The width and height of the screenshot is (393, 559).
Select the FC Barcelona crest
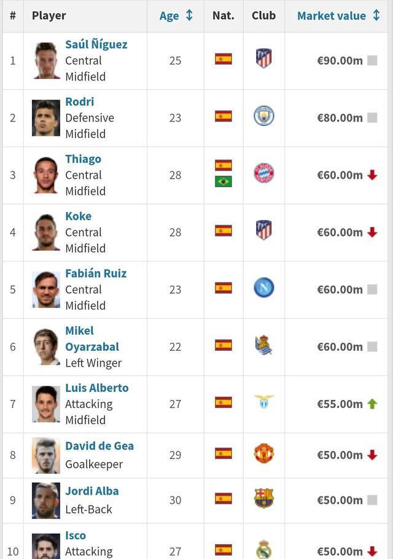click(x=263, y=498)
